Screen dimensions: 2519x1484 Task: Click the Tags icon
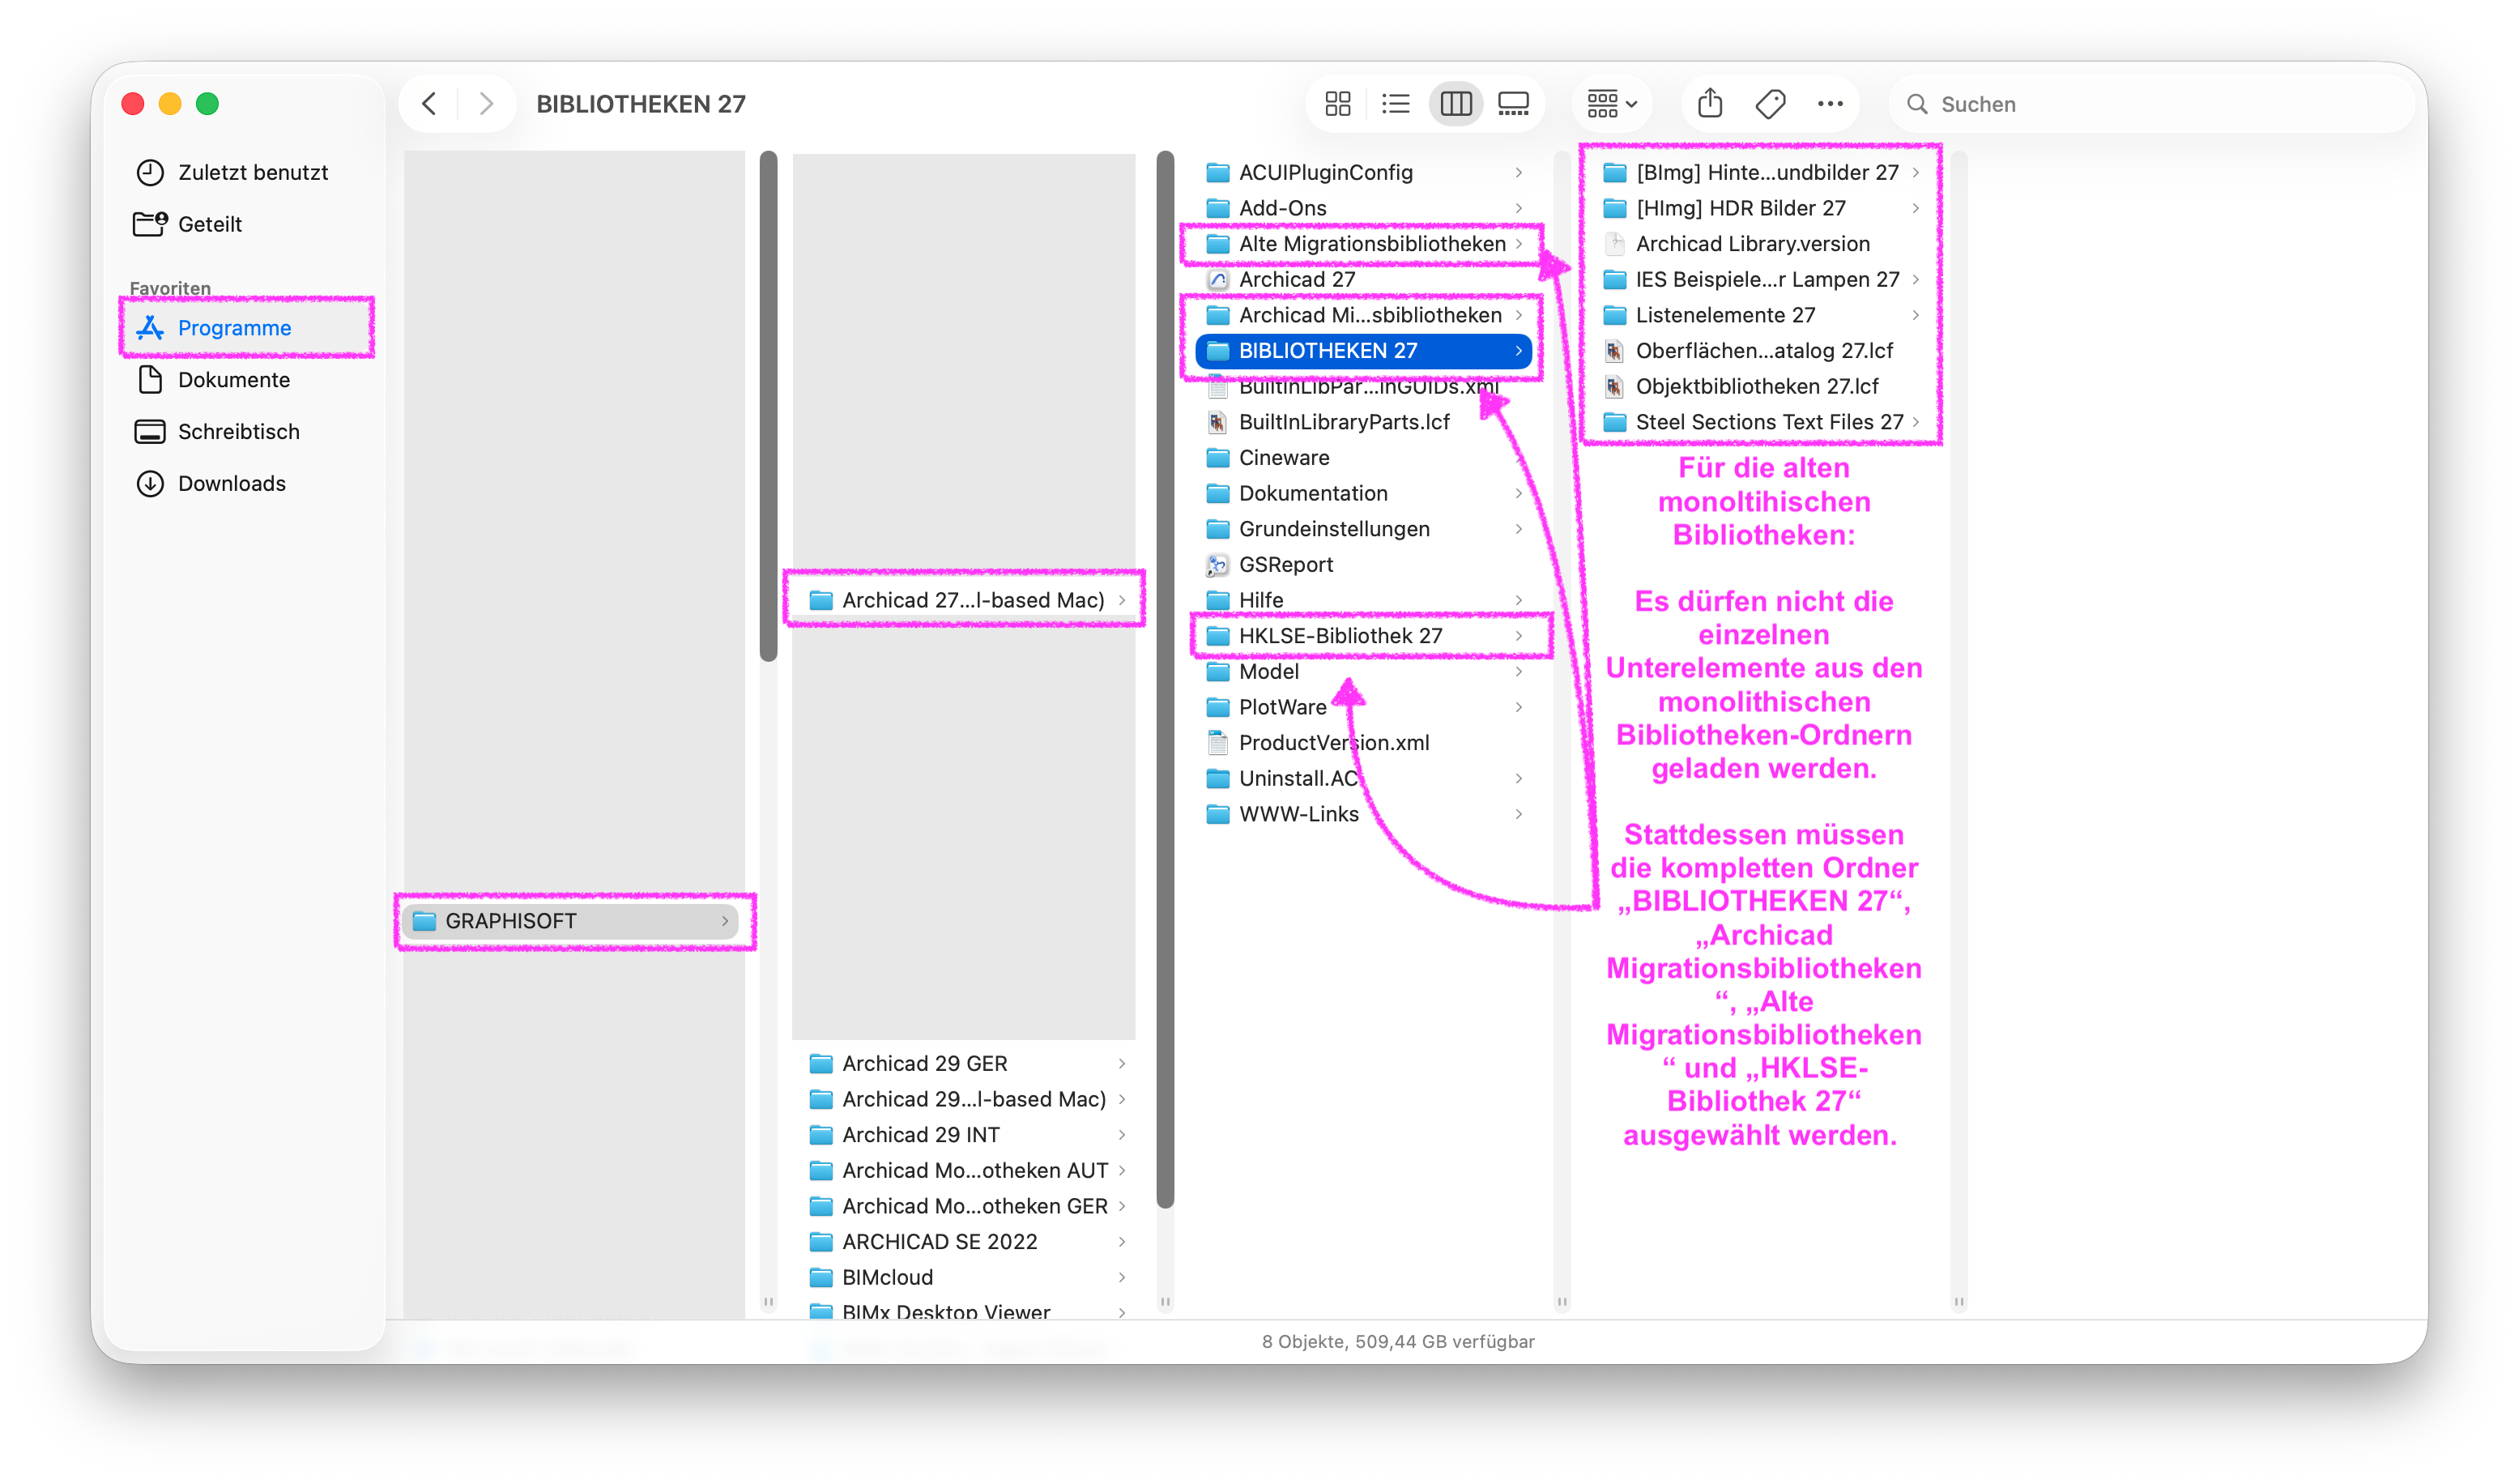click(1771, 104)
